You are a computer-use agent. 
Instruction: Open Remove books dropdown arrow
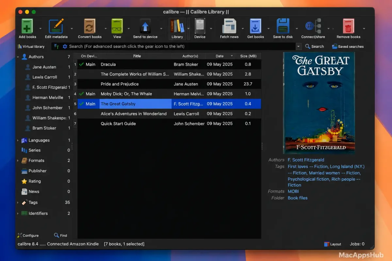(x=364, y=28)
